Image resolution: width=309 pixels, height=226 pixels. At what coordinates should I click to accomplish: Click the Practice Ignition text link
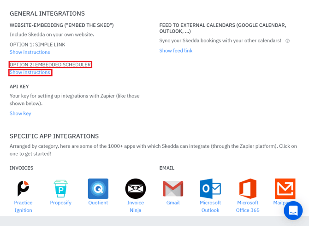click(23, 206)
